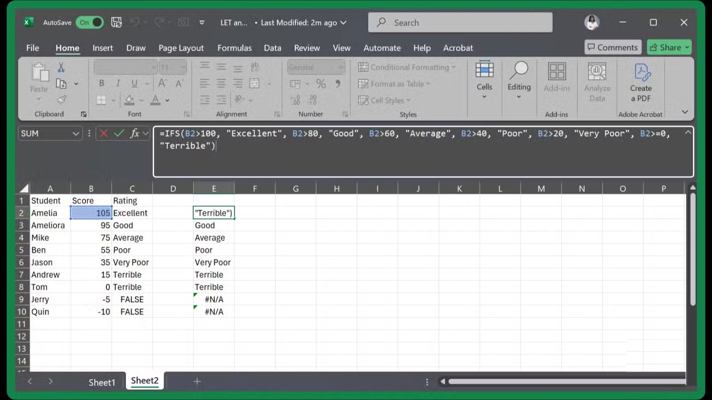Open the Conditional Formatting dropdown

pos(406,67)
